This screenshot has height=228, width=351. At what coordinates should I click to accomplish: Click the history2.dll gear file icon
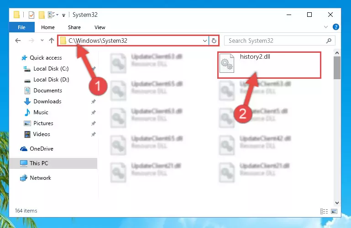(x=227, y=63)
